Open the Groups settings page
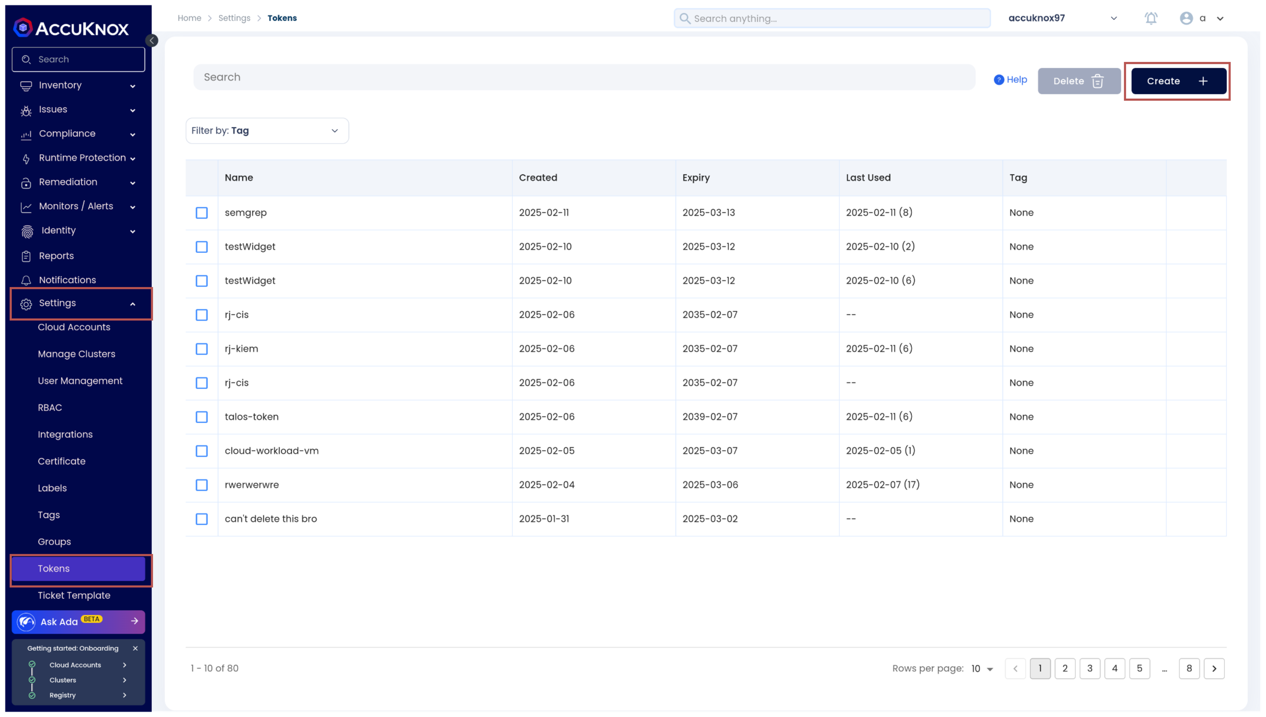The height and width of the screenshot is (717, 1266). click(x=54, y=541)
